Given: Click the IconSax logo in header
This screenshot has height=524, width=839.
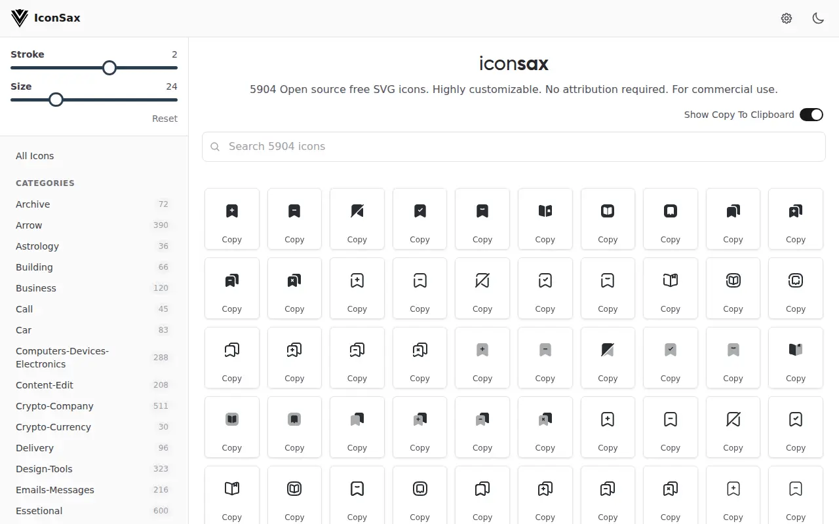Looking at the screenshot, I should coord(46,18).
